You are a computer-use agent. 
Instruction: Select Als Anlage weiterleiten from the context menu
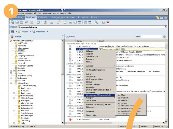95,79
